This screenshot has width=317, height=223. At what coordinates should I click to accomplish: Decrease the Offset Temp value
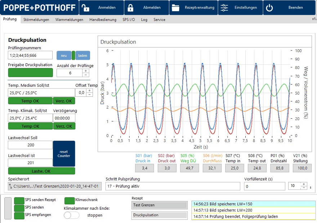(90, 95)
